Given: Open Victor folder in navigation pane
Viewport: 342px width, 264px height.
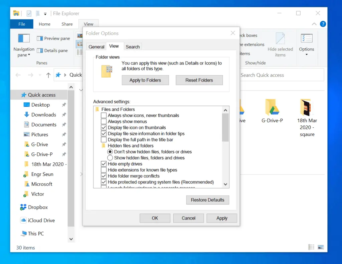Looking at the screenshot, I should tap(37, 194).
